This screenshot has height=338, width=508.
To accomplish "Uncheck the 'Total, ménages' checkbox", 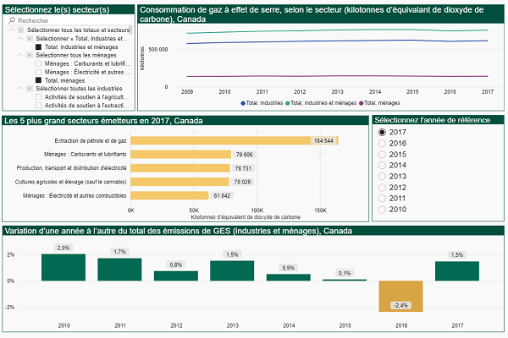I will (39, 80).
